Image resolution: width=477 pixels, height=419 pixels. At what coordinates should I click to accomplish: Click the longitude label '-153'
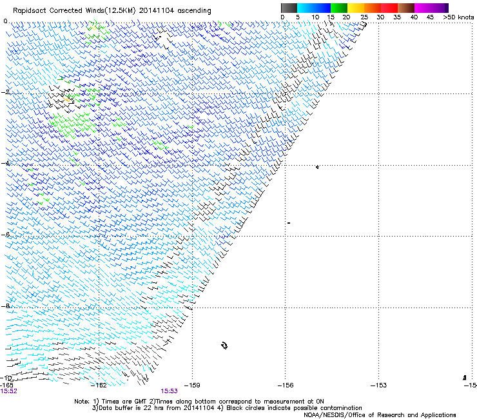coord(378,385)
